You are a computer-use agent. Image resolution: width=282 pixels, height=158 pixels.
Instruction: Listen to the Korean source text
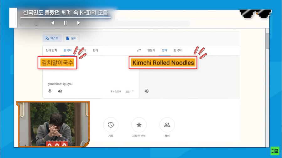coord(60,91)
